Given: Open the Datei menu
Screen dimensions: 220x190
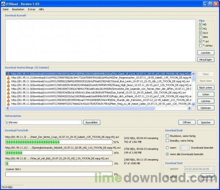Looking at the screenshot, I should [x=6, y=9].
